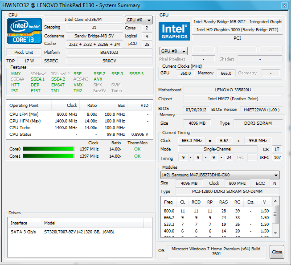Click the Close button
Screen dimensions: 291x265
(x=277, y=252)
